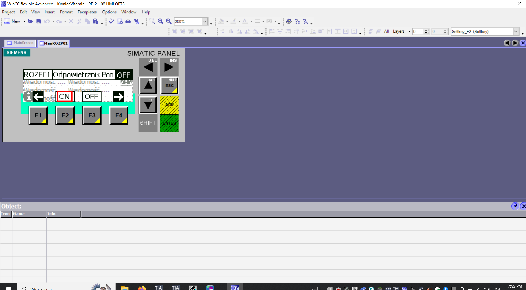This screenshot has height=290, width=526.
Task: Increase the active layer number stepper
Action: tap(426, 30)
